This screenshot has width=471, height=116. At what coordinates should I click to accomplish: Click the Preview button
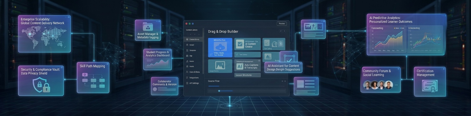pyautogui.click(x=282, y=23)
